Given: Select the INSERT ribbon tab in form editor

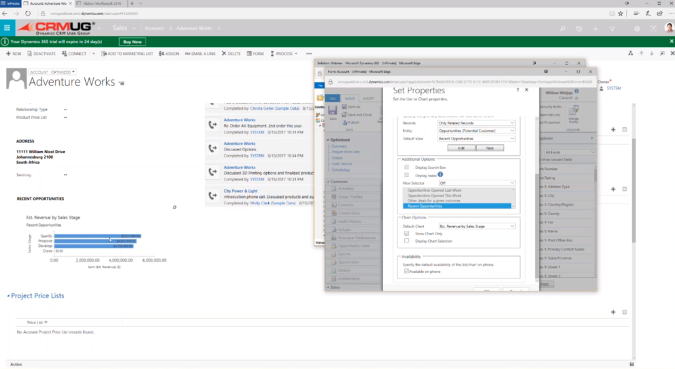Looking at the screenshot, I should pos(369,99).
